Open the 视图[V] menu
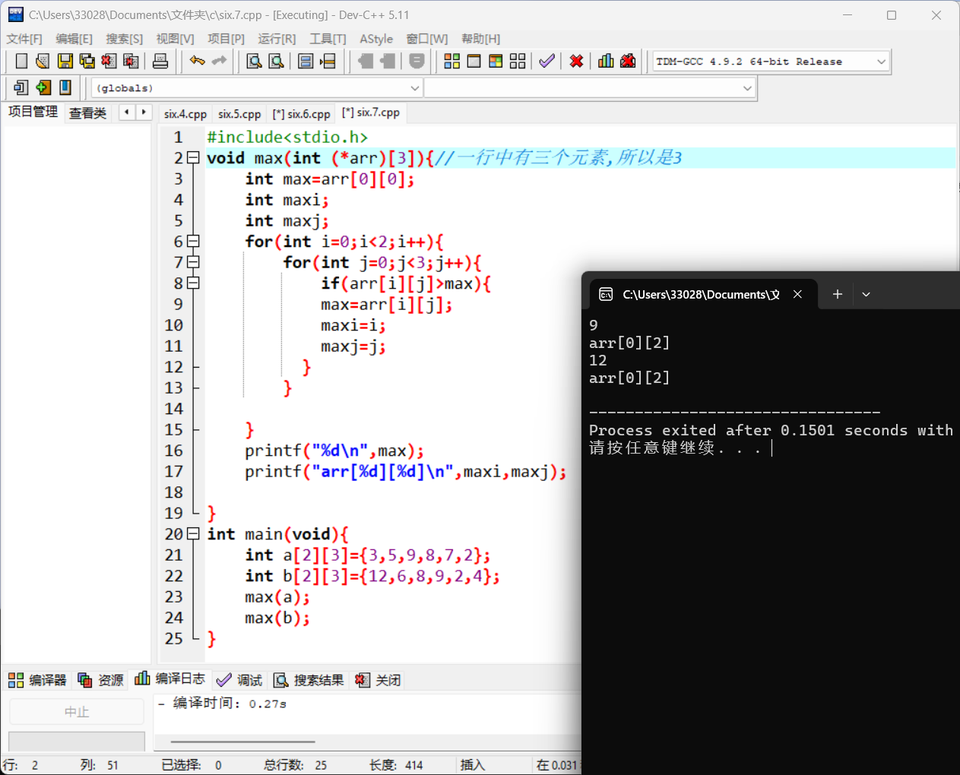Screen dimensions: 960x775 click(x=175, y=39)
